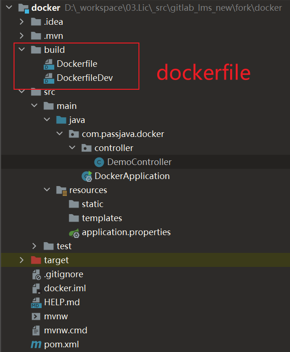Expand the .mvn folder
Screen dimensions: 290x352
coord(22,36)
